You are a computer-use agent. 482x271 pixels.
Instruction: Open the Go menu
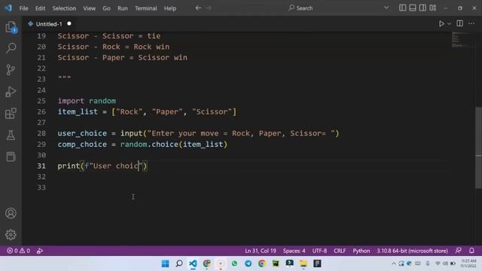(106, 8)
